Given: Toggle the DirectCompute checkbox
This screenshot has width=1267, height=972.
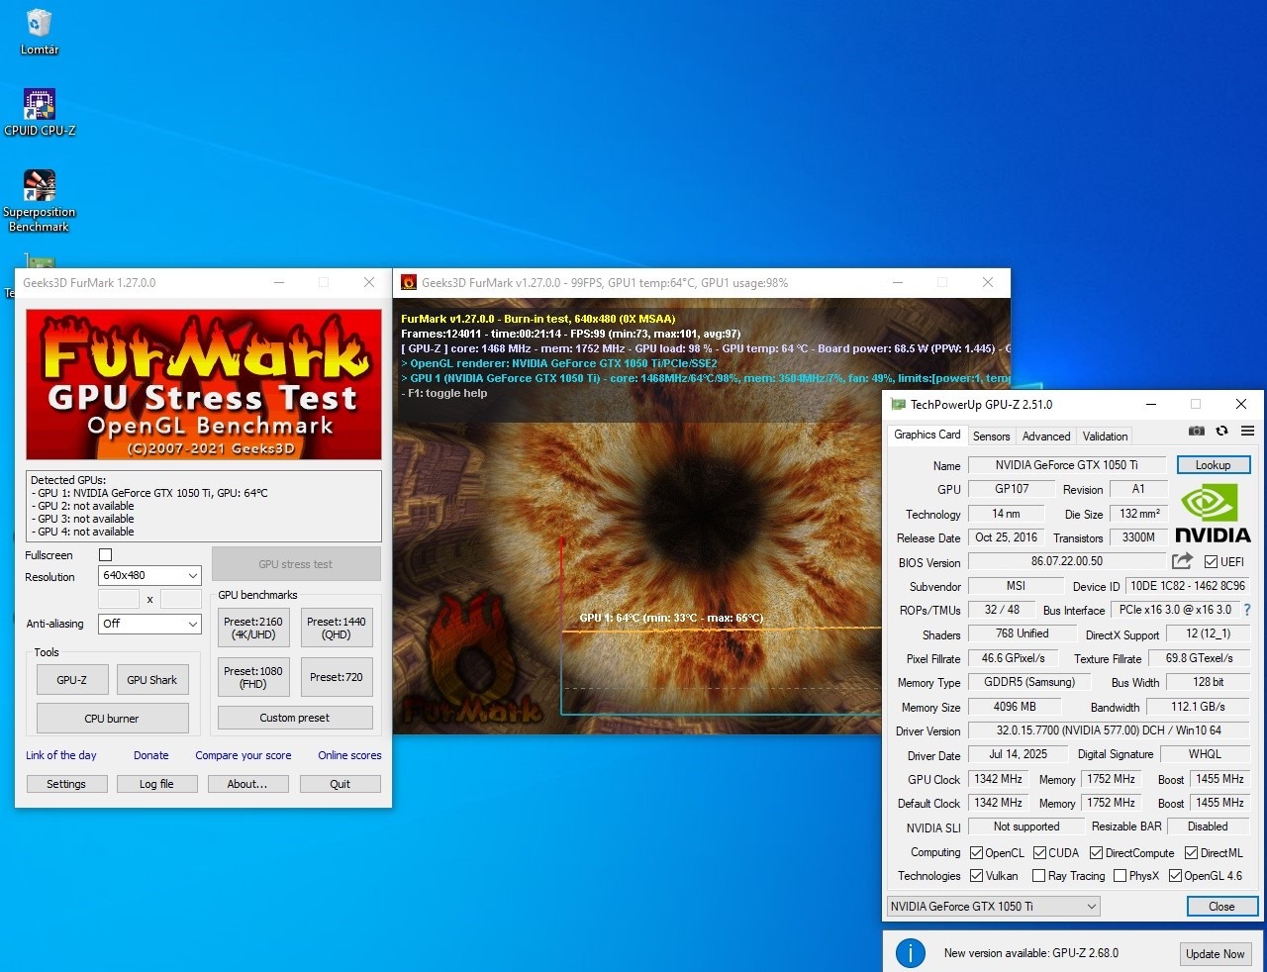Looking at the screenshot, I should [1096, 852].
